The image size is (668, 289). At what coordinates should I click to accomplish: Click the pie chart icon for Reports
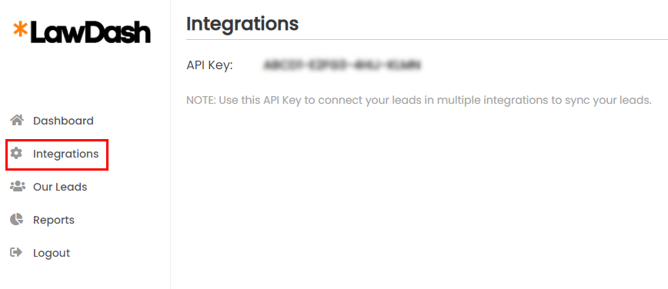17,220
